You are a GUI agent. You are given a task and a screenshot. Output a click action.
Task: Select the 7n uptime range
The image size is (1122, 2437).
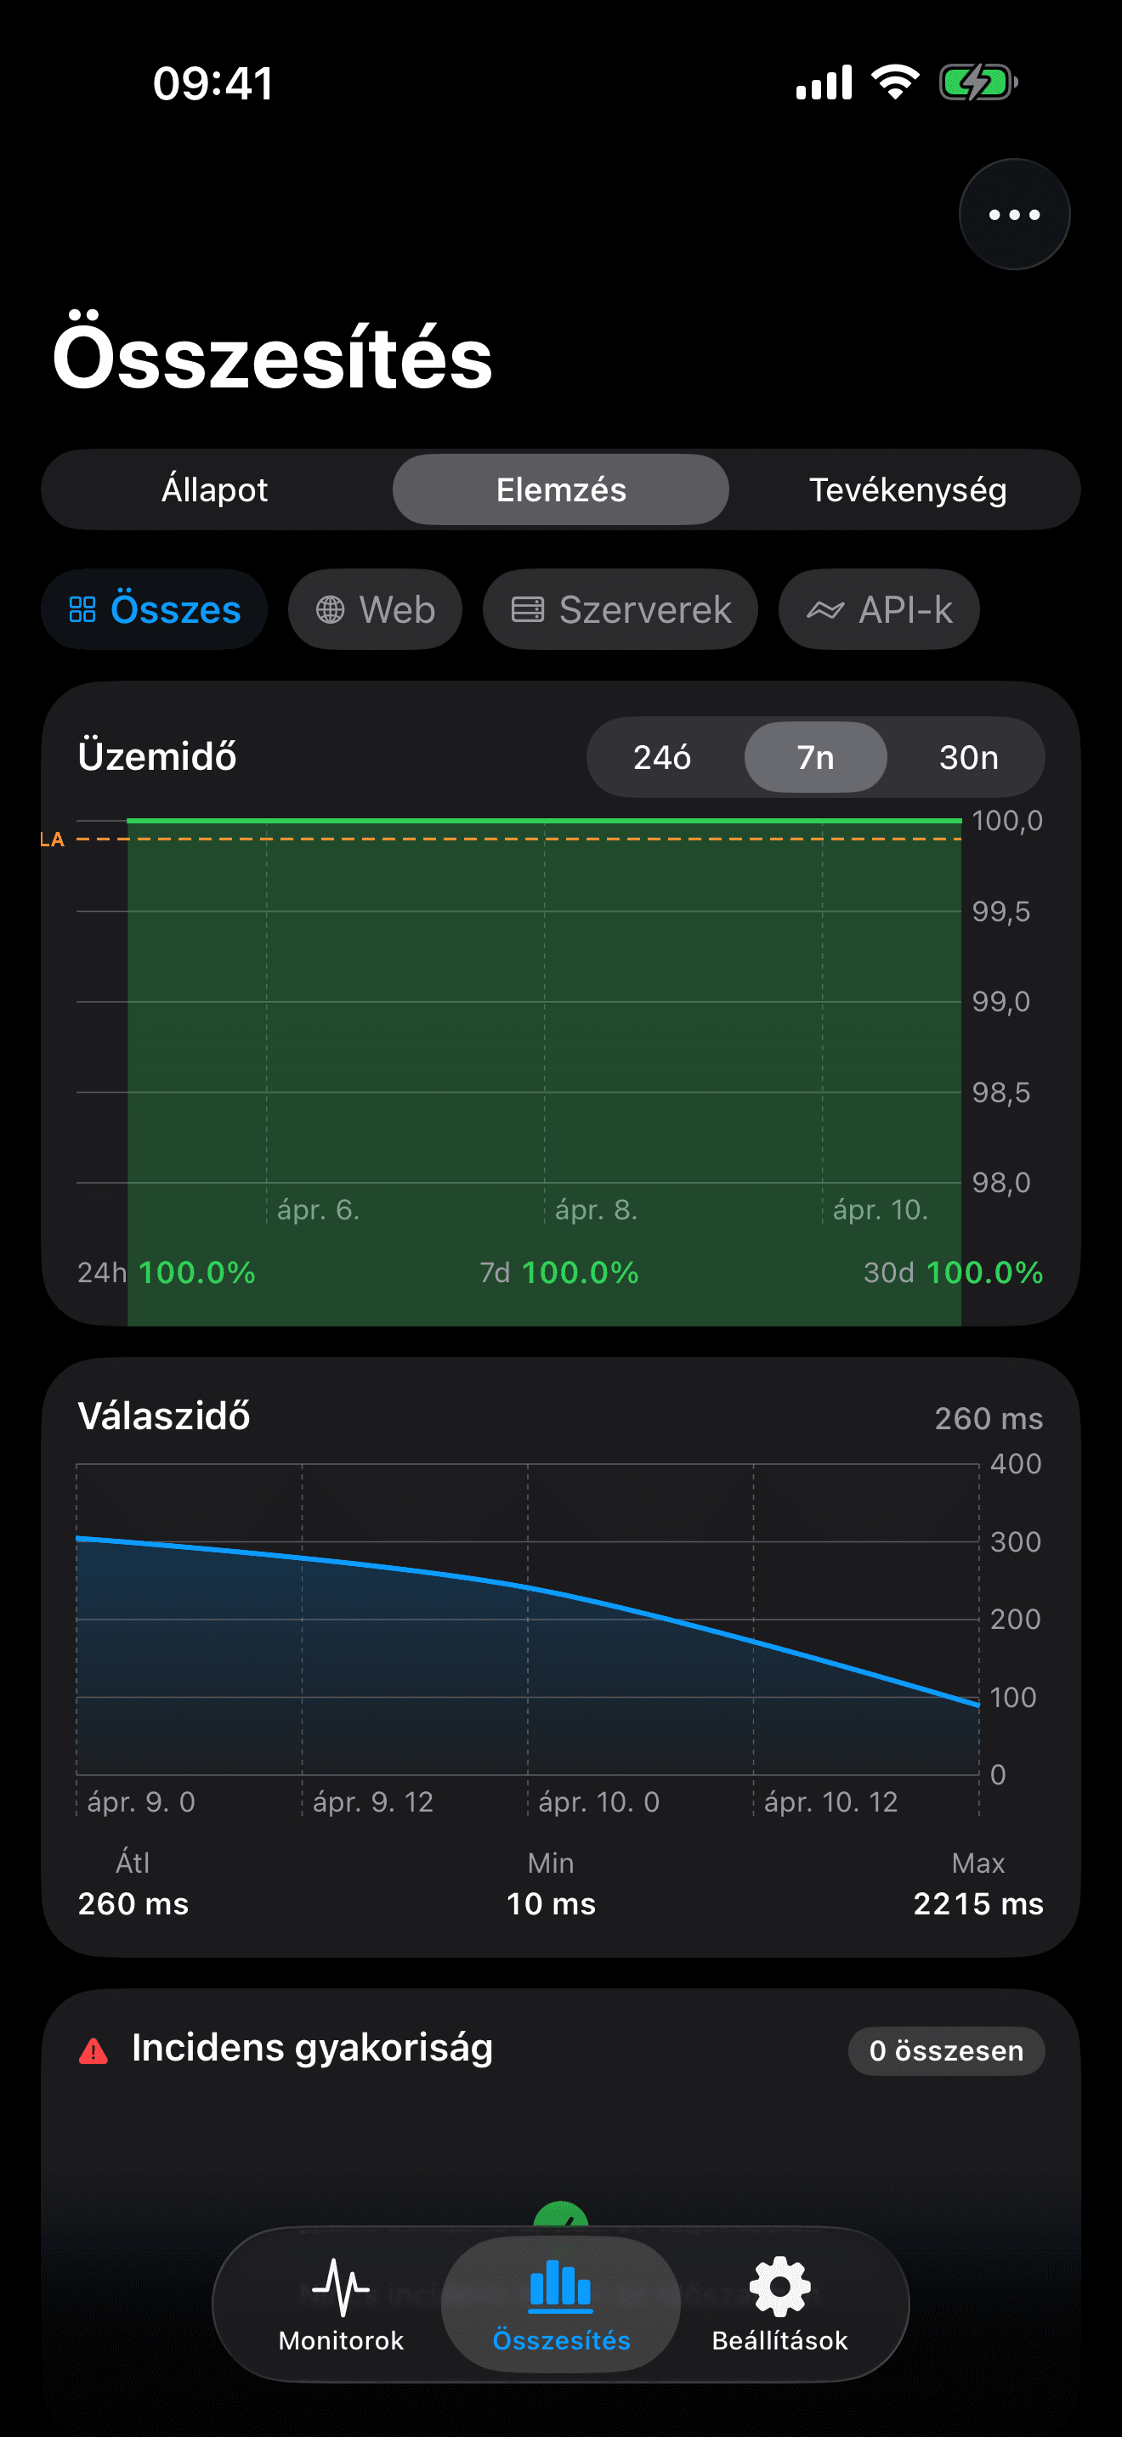click(x=815, y=758)
